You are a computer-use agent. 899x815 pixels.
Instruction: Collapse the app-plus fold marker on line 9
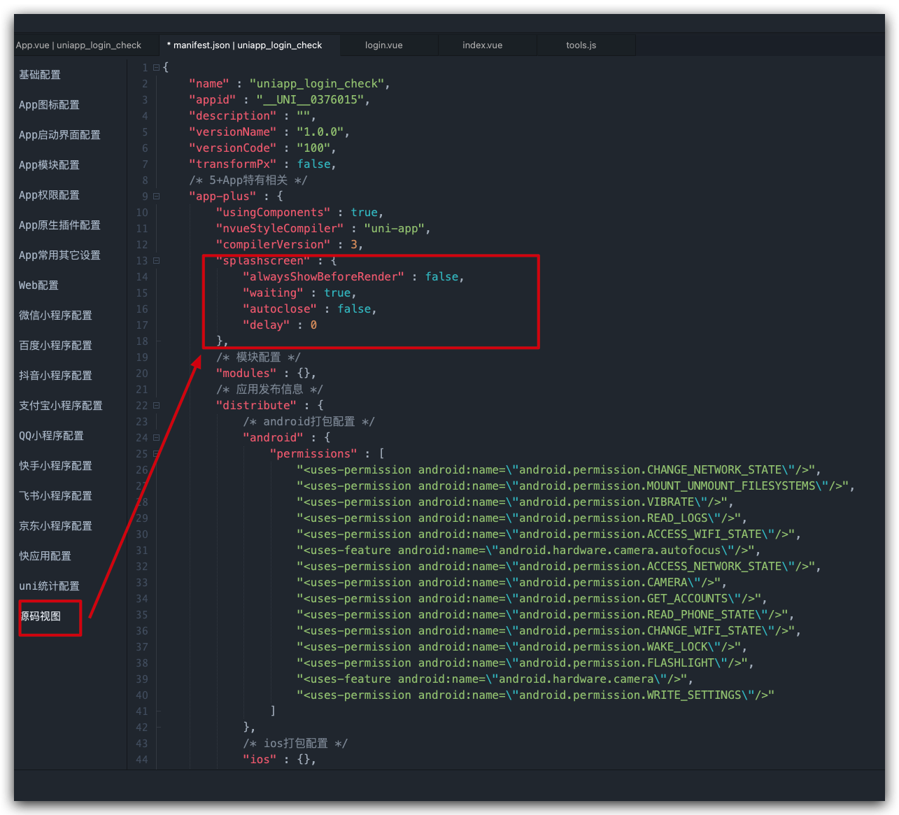click(156, 197)
